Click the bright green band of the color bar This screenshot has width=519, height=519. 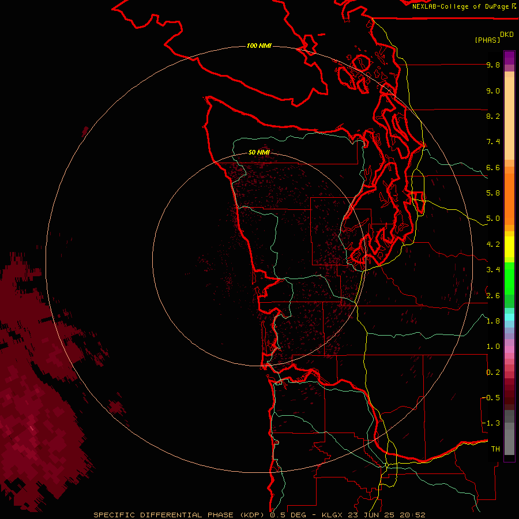tap(509, 279)
